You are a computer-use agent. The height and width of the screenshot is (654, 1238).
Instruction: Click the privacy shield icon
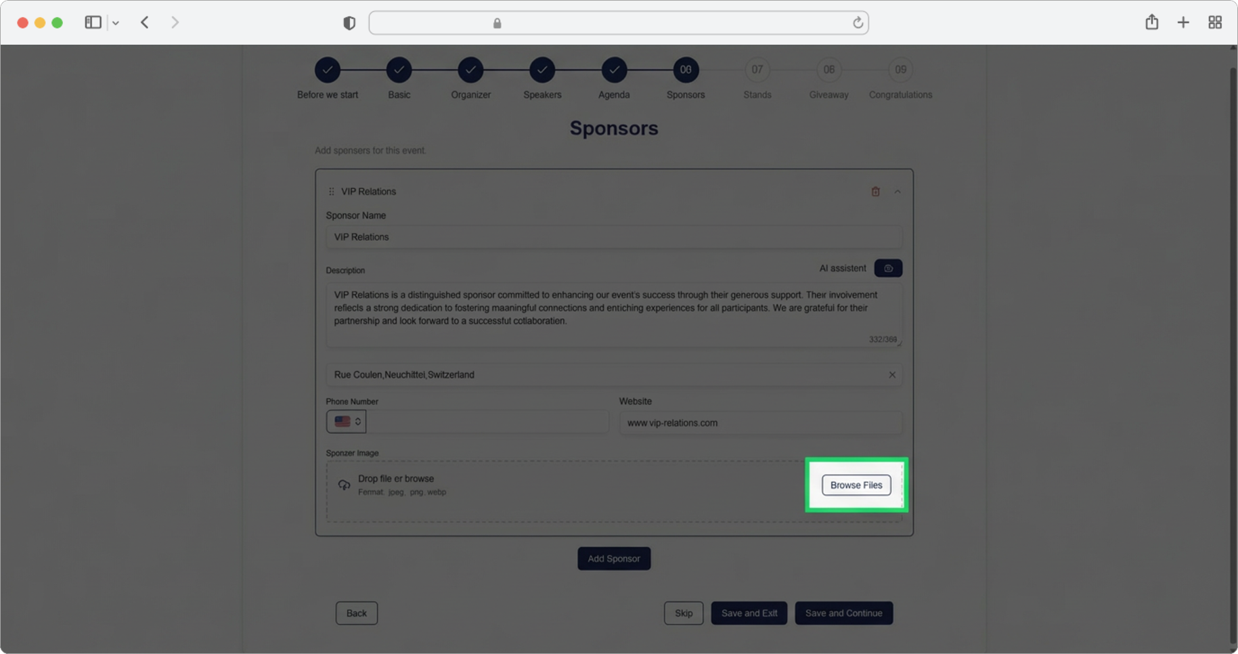click(349, 23)
